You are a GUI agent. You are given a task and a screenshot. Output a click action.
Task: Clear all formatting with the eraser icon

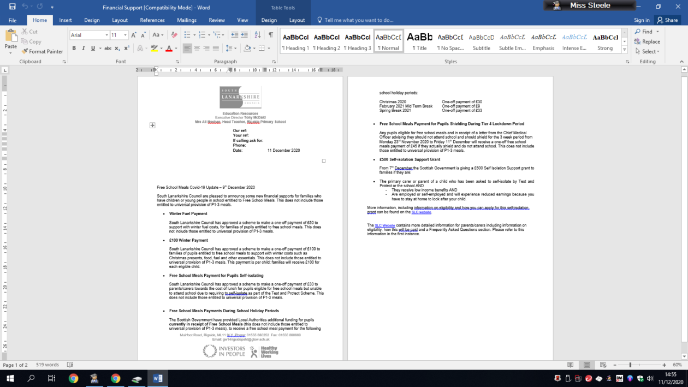[174, 35]
